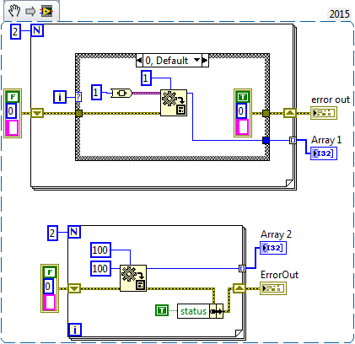Click the Array 2 indicator terminal
Viewport: 355px width, 344px height.
click(x=273, y=248)
